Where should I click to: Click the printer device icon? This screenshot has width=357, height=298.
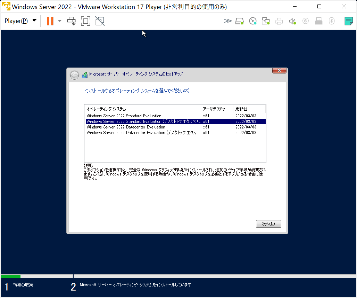[279, 21]
